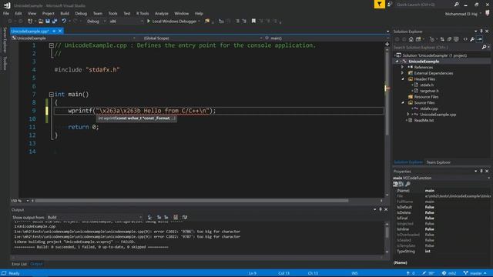Open stdafx.h in Solution Explorer
The width and height of the screenshot is (493, 277).
pos(426,85)
